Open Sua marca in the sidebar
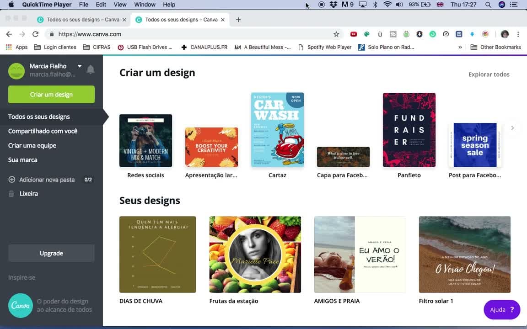 (x=22, y=160)
